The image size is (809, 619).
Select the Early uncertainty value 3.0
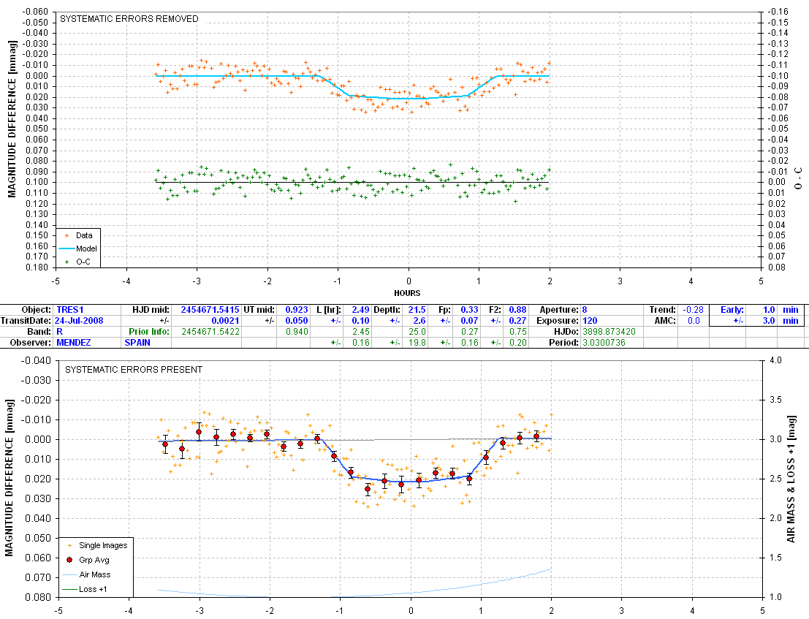[769, 320]
